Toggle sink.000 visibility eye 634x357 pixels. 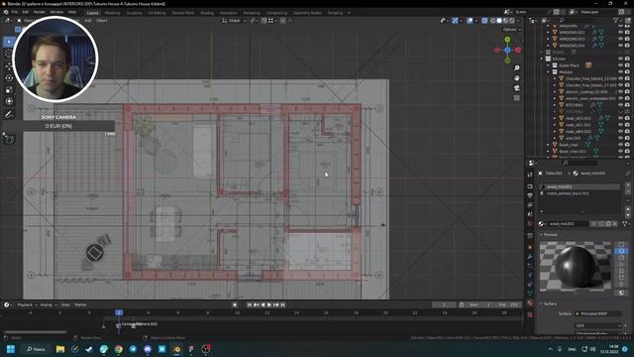tap(621, 138)
